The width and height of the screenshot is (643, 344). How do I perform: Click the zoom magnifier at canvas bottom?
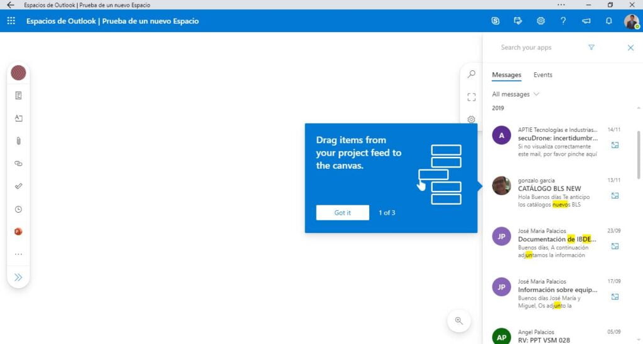[459, 321]
